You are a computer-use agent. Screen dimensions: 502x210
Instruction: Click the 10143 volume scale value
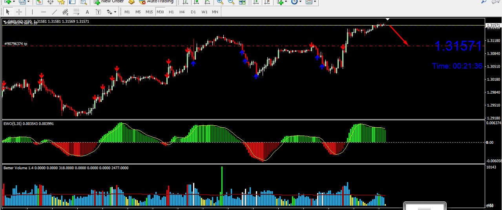[x=491, y=167]
